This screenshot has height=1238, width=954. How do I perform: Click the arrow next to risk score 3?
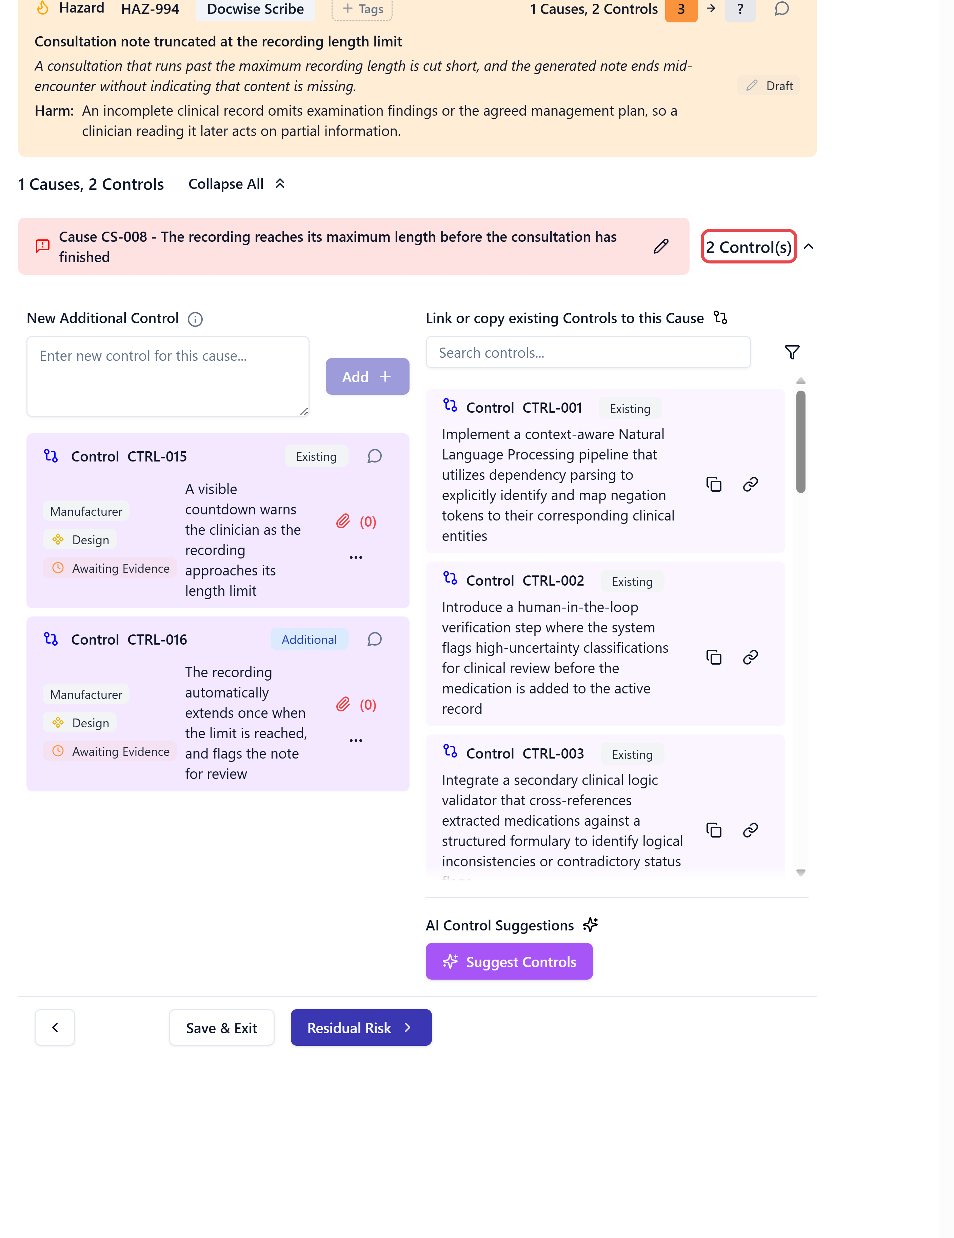coord(711,8)
